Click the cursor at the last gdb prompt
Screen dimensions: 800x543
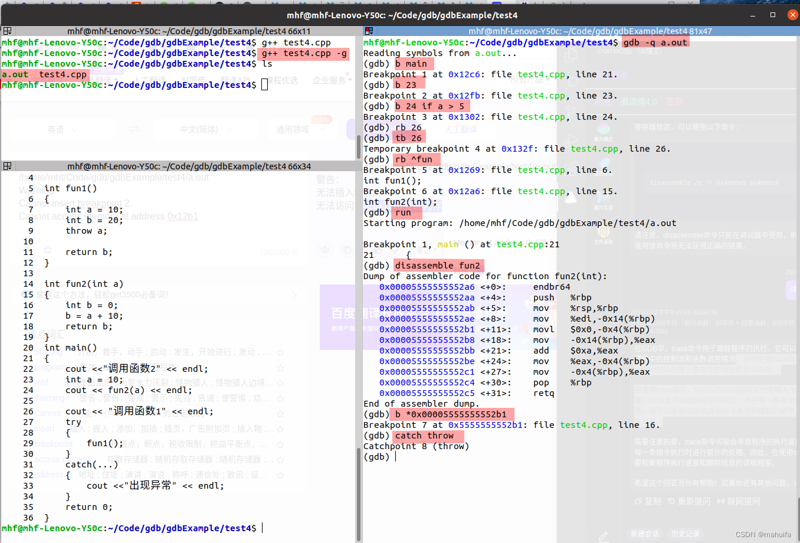[396, 457]
